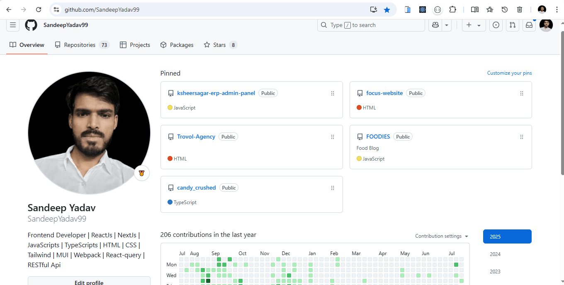
Task: Bookmark this page with the star icon
Action: coord(387,10)
